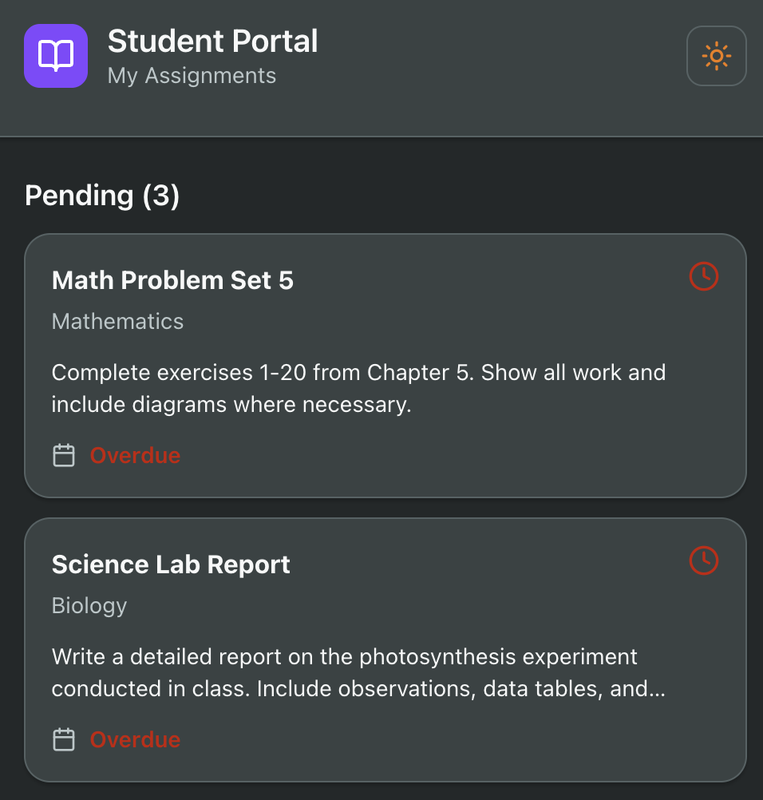Open the Science Lab Report title
763x800 pixels.
171,564
